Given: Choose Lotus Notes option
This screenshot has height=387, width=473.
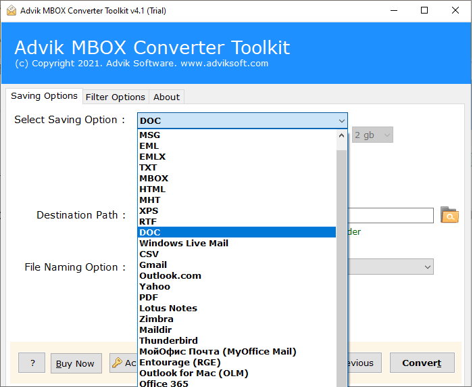Looking at the screenshot, I should click(236, 308).
